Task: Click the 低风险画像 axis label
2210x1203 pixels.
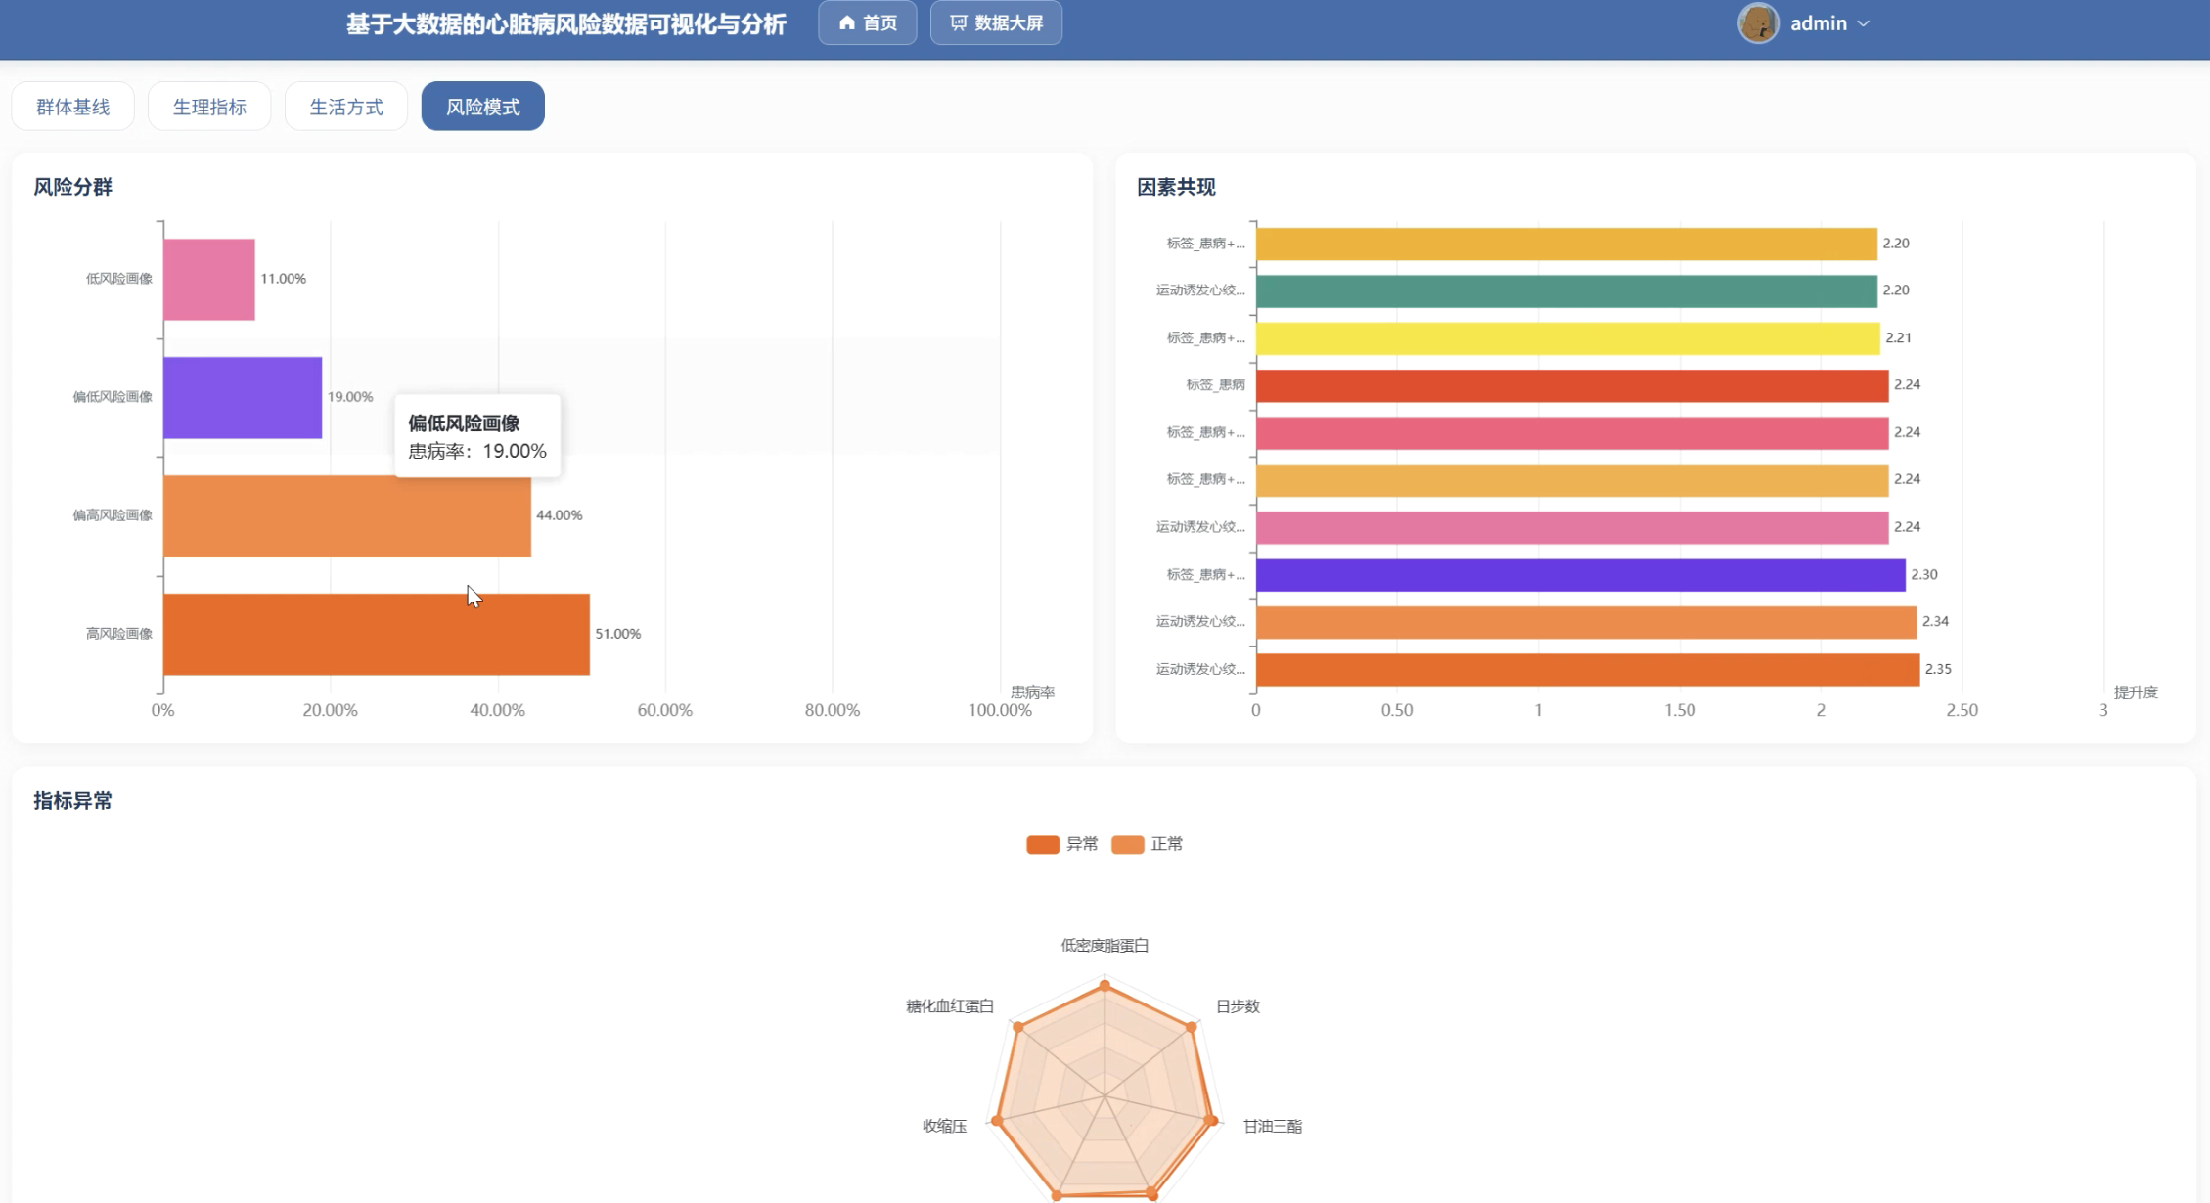Action: pyautogui.click(x=119, y=279)
